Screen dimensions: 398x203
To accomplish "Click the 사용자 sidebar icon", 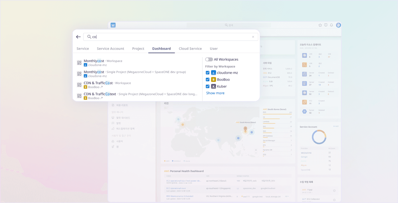I will (x=113, y=141).
